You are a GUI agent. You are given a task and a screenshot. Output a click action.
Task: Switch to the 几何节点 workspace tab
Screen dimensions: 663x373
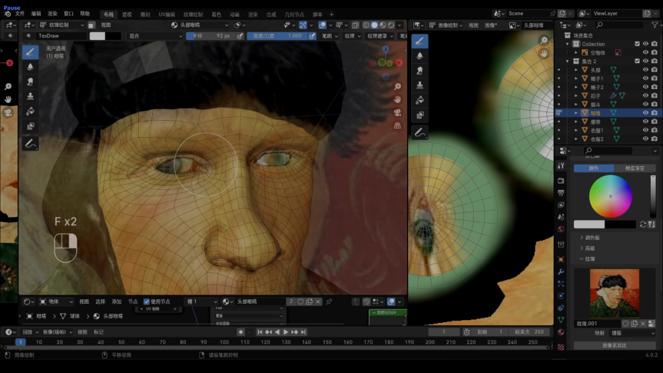[x=294, y=14]
